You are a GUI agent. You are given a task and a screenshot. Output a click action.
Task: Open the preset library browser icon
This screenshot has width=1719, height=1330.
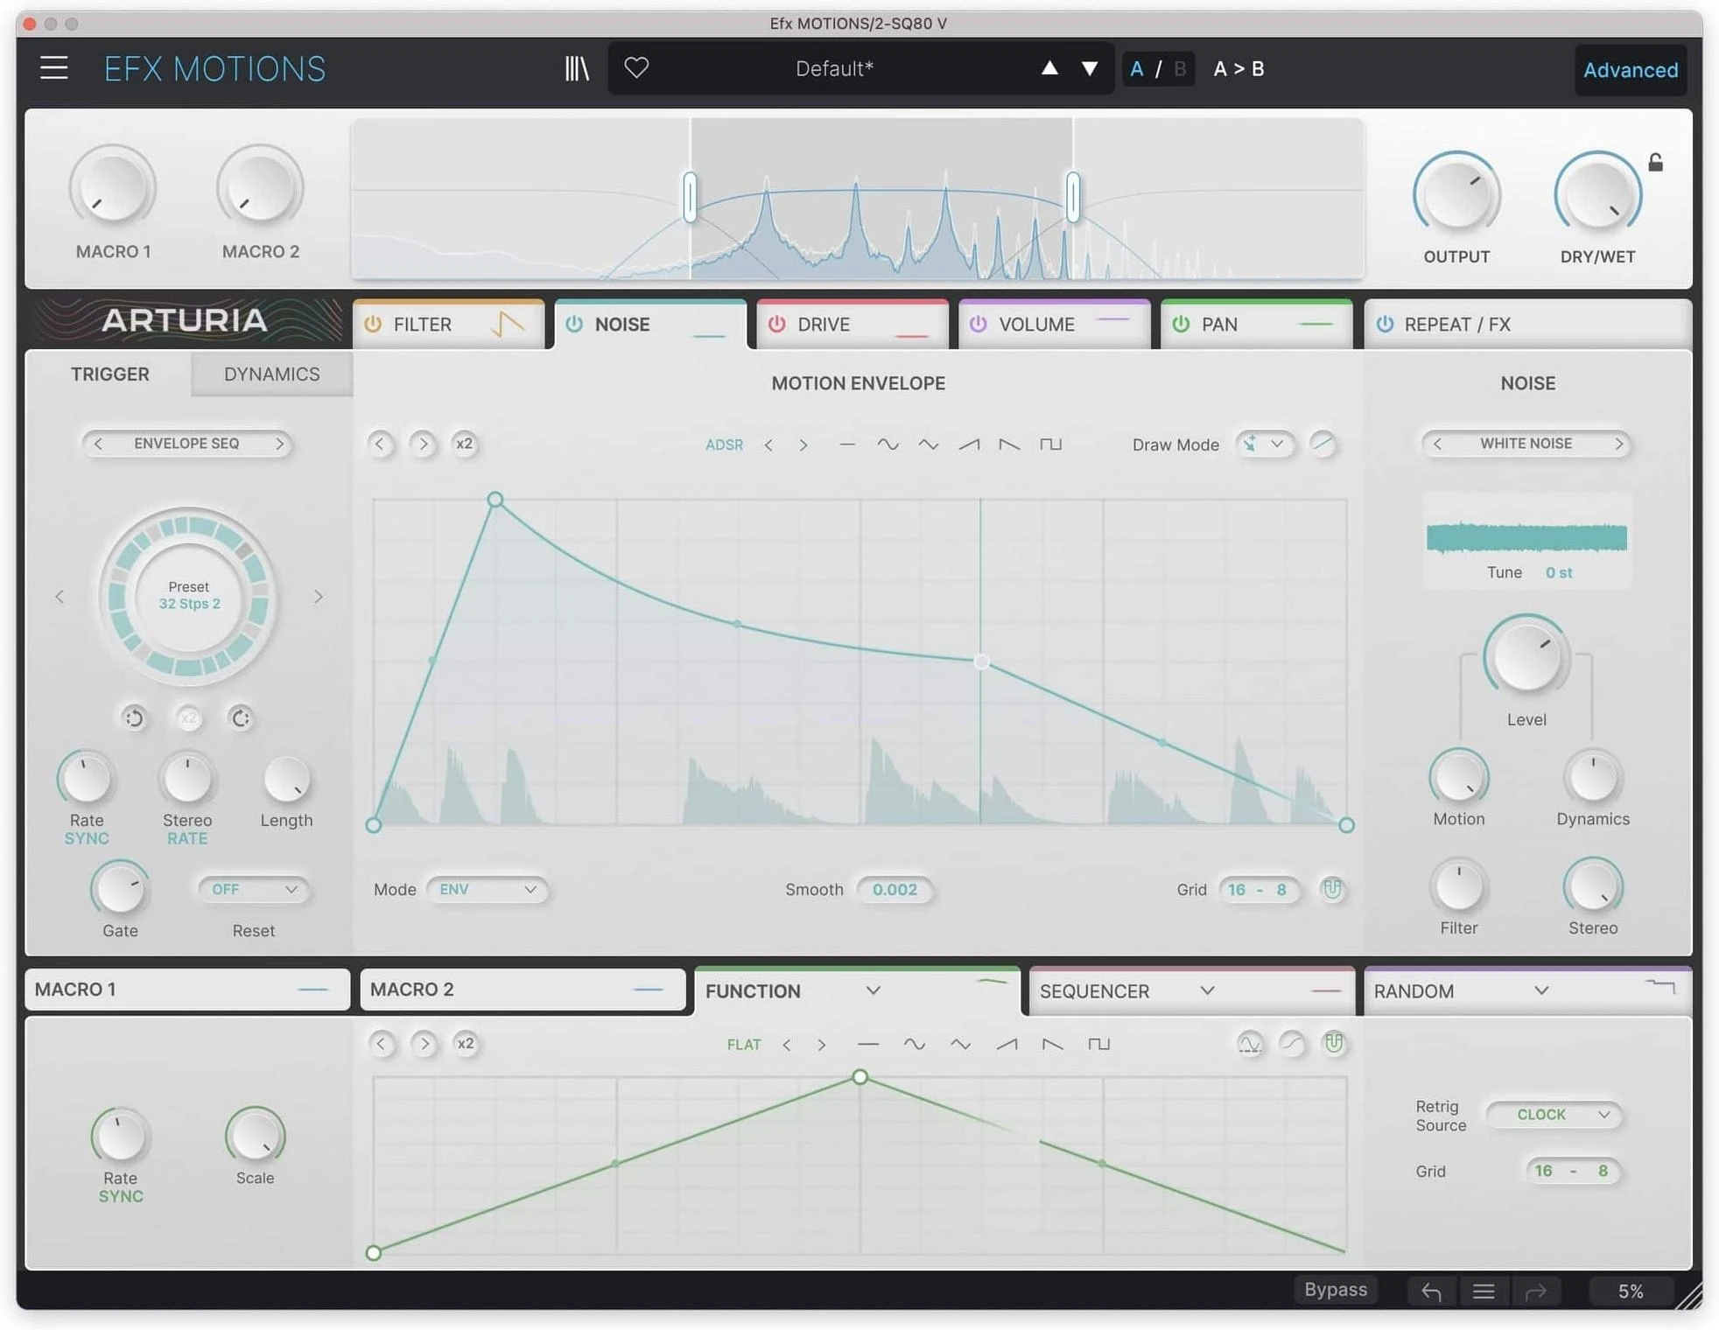coord(577,68)
